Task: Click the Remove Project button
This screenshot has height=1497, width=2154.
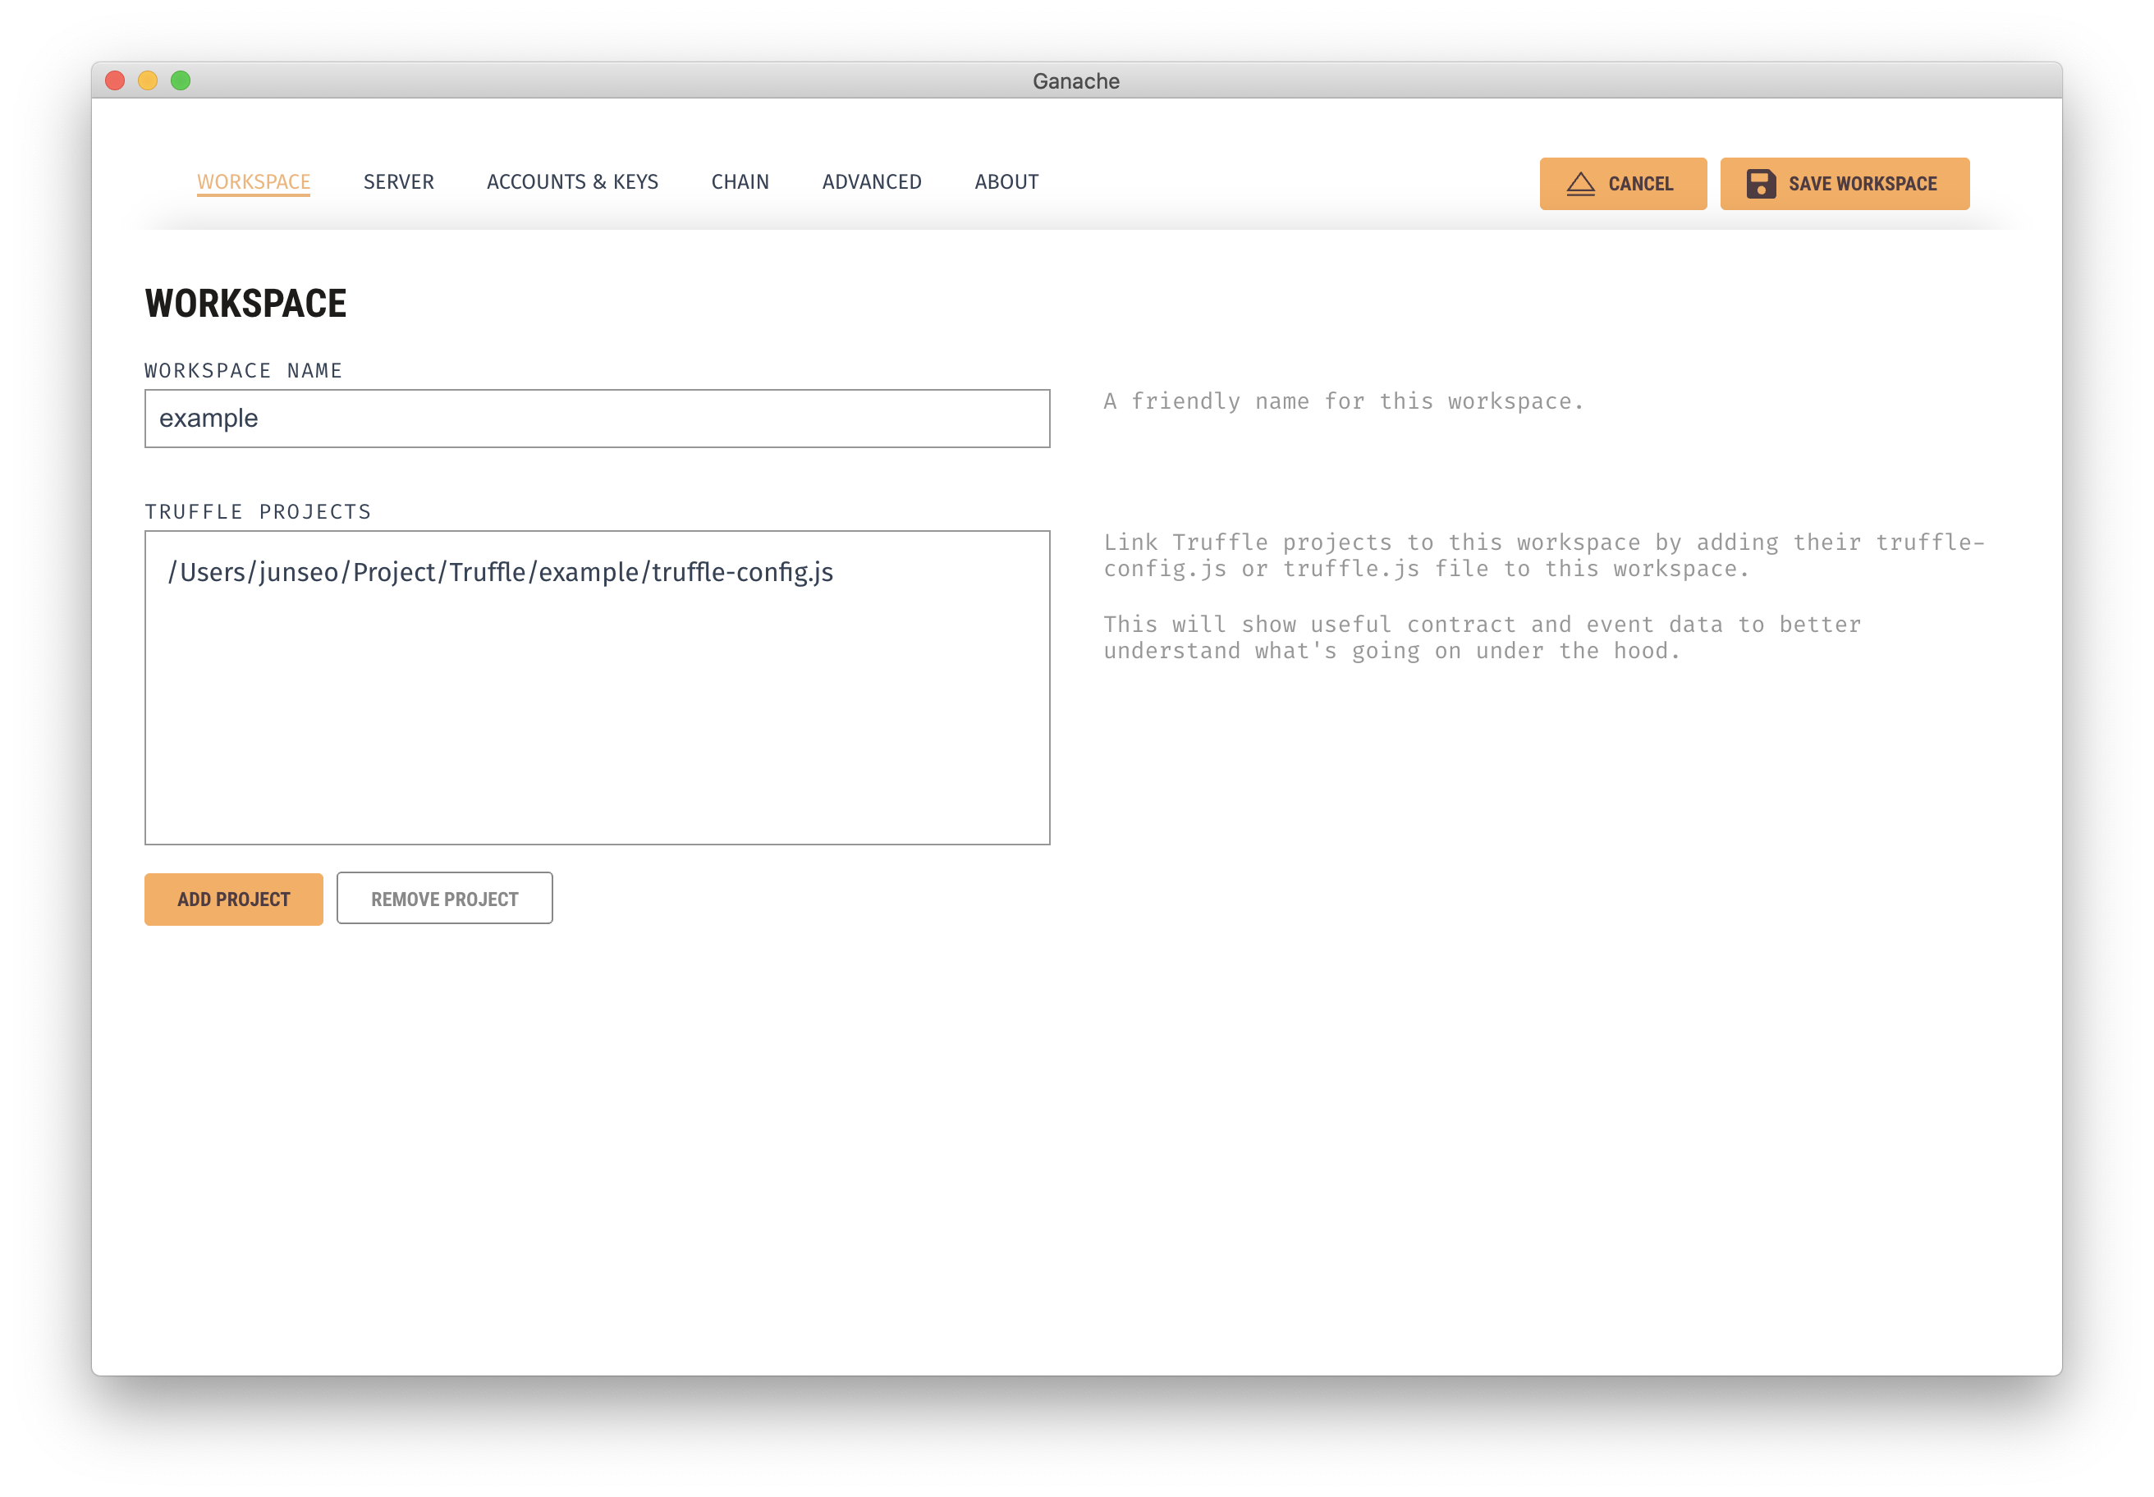Action: 444,899
